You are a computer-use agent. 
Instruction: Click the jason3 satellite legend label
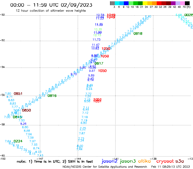click(128, 161)
